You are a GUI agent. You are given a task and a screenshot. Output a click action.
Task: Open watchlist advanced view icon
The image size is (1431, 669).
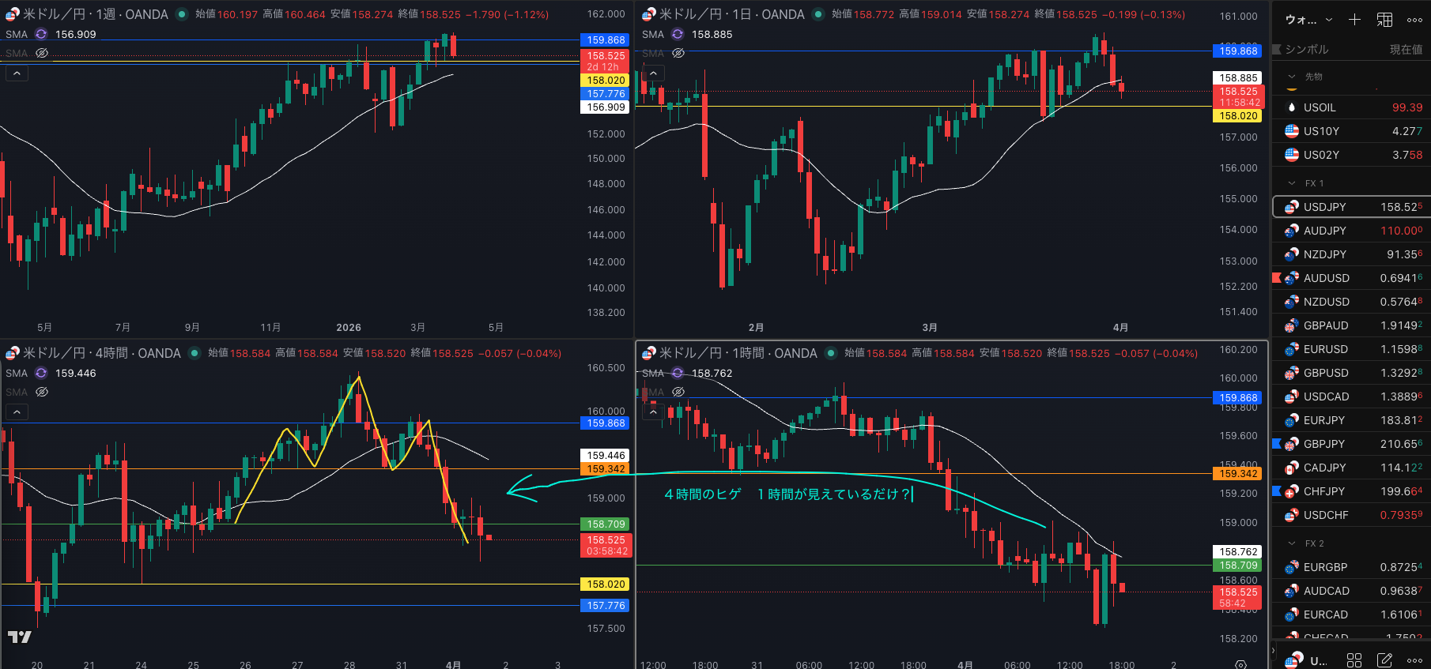click(1384, 20)
